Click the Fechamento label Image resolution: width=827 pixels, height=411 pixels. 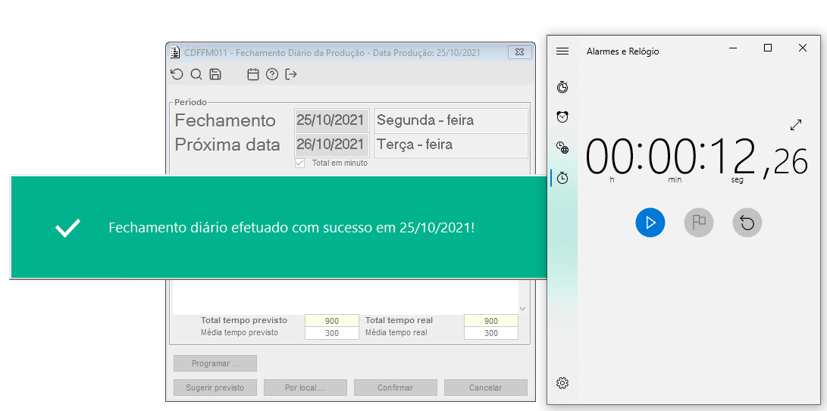coord(225,120)
